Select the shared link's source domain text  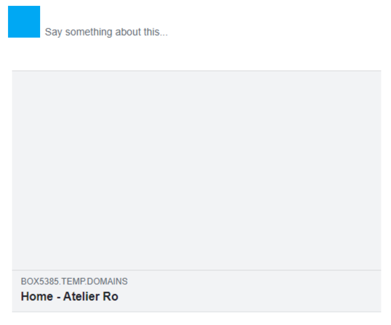pos(74,282)
